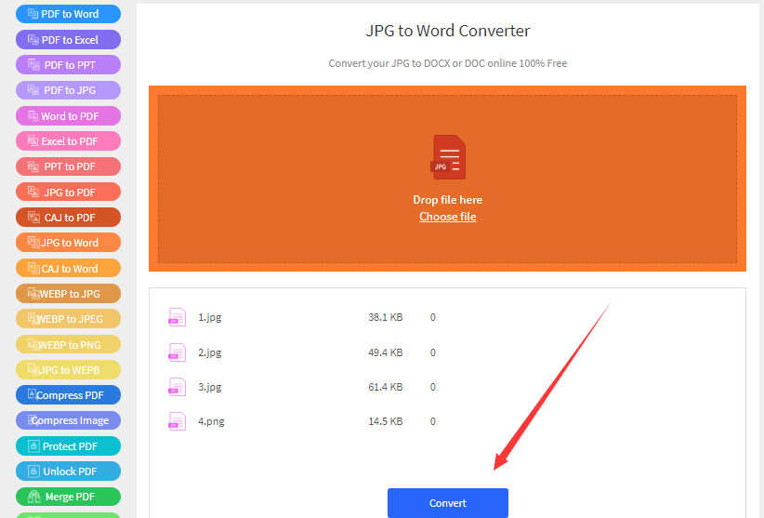
Task: Click the document icon on PDF to Word
Action: point(33,13)
